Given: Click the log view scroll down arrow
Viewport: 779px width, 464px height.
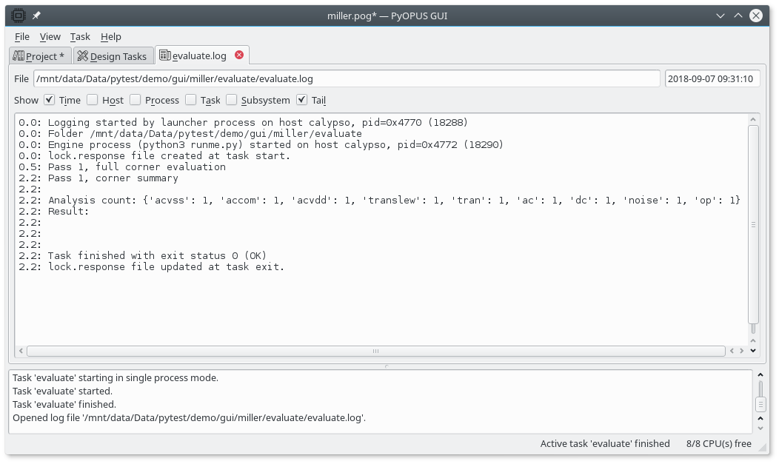Looking at the screenshot, I should click(x=753, y=351).
